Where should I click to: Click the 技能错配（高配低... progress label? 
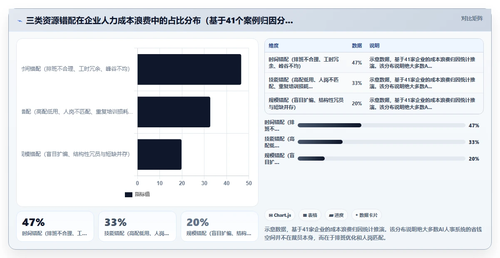click(280, 142)
